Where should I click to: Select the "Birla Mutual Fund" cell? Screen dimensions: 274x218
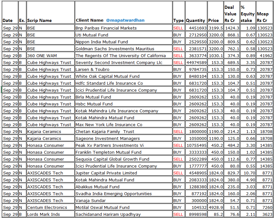(x=124, y=97)
